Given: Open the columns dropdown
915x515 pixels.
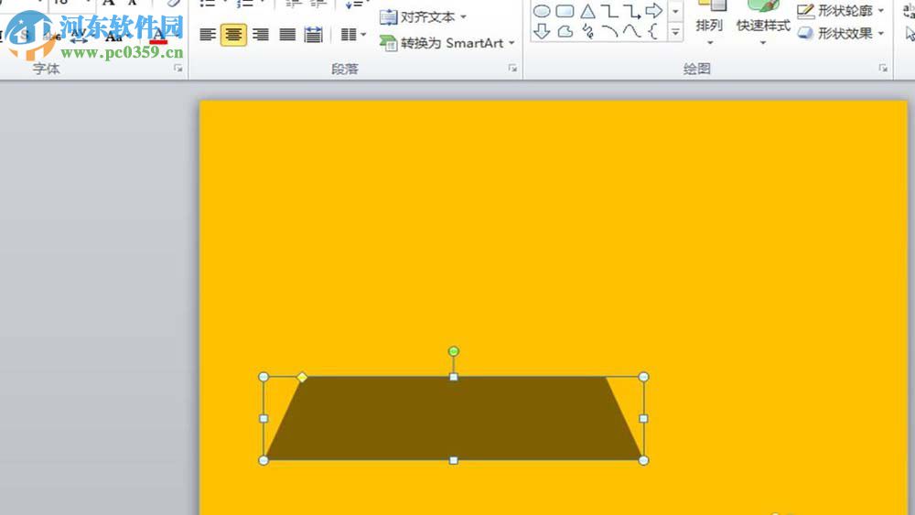Looking at the screenshot, I should pyautogui.click(x=353, y=35).
